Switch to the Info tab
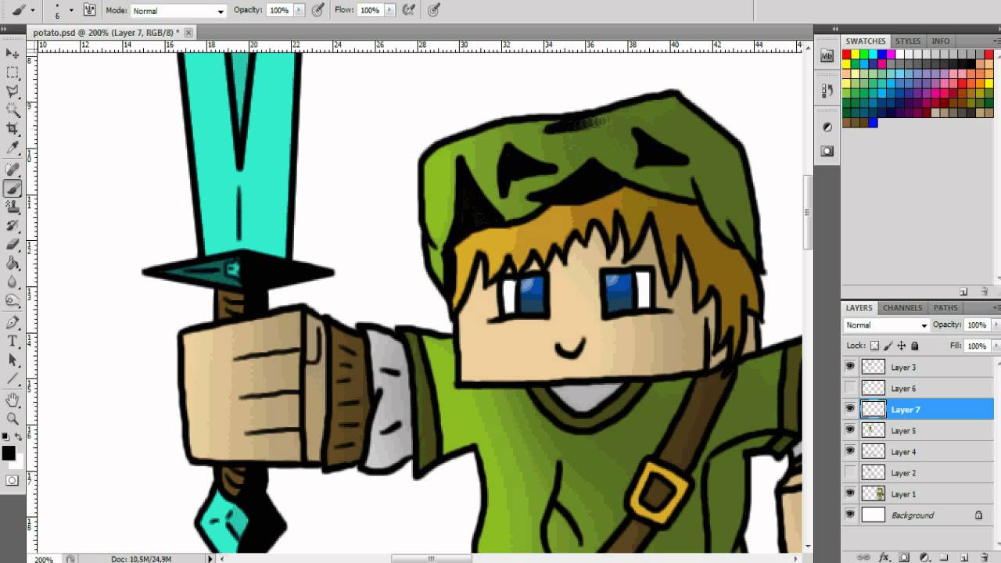Viewport: 1001px width, 563px height. tap(941, 41)
